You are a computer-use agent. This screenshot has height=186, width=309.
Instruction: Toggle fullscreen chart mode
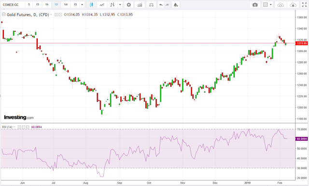click(304, 5)
